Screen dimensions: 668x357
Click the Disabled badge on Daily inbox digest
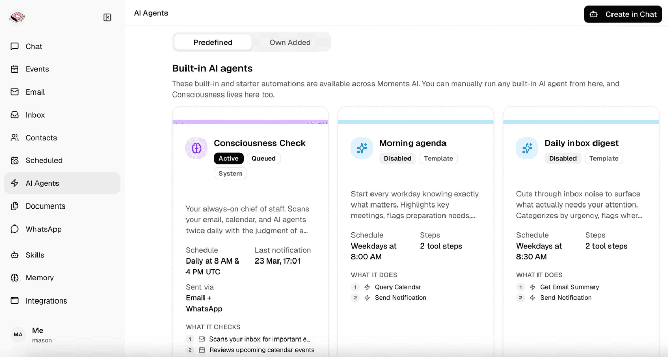[563, 159]
